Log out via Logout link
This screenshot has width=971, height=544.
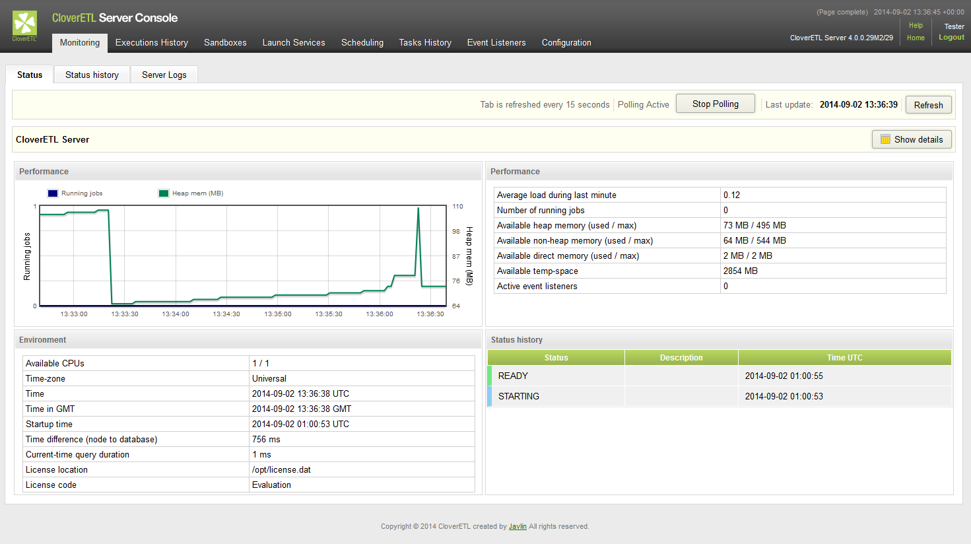pyautogui.click(x=951, y=37)
